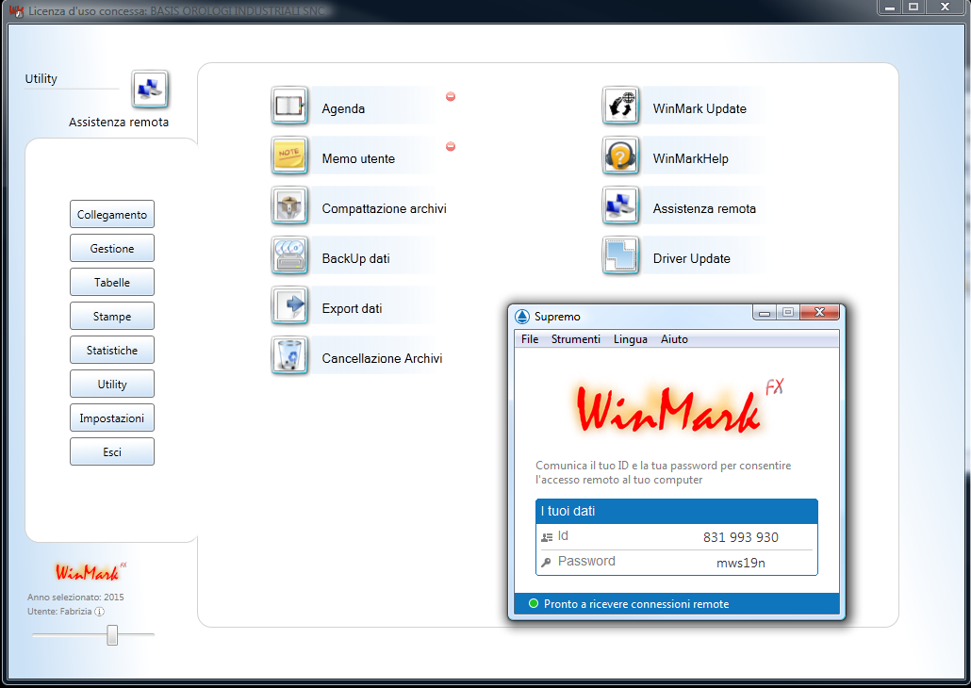Viewport: 971px width, 688px height.
Task: Open the WinMarkHelp headset icon
Action: click(x=620, y=156)
